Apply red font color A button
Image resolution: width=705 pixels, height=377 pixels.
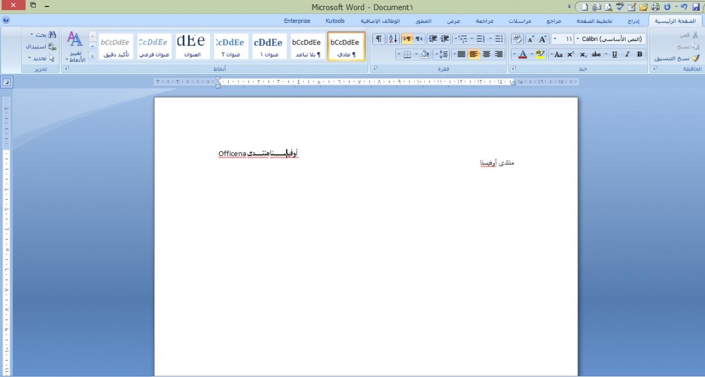(522, 55)
